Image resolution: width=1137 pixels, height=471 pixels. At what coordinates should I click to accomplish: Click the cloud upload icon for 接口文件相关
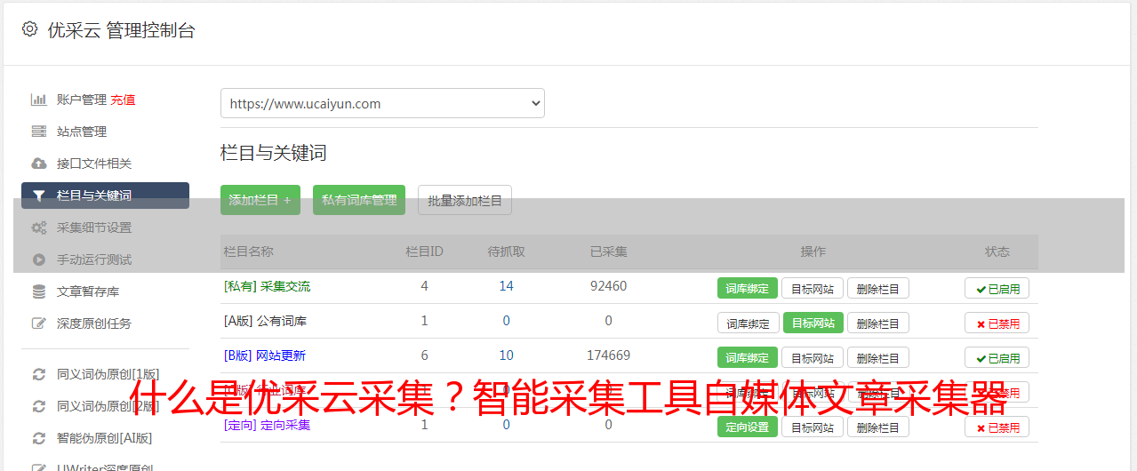(x=38, y=164)
